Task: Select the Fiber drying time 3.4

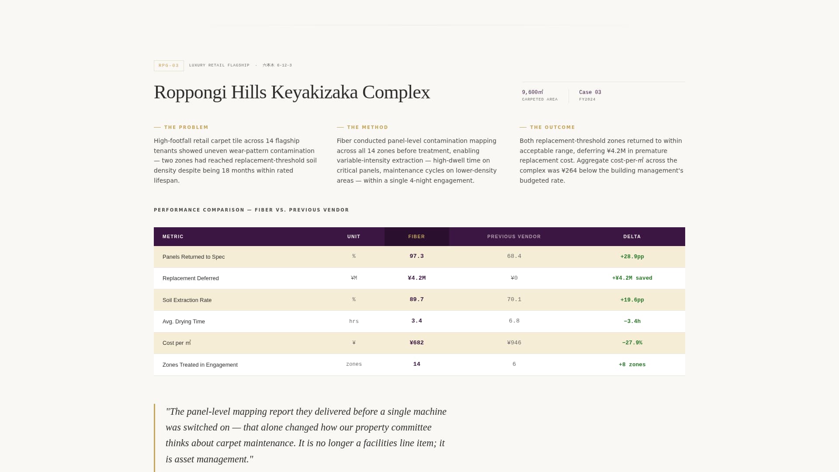Action: (x=416, y=321)
